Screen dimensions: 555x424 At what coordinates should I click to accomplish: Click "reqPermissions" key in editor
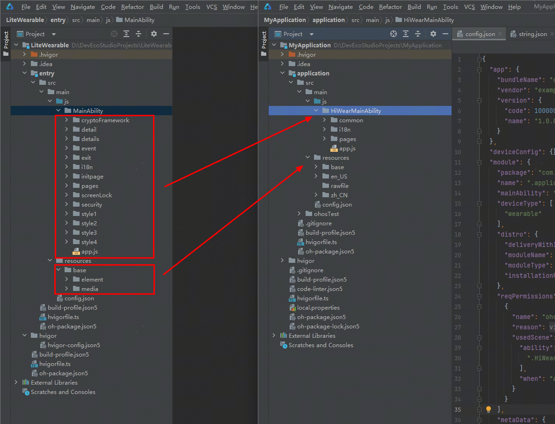tap(525, 296)
